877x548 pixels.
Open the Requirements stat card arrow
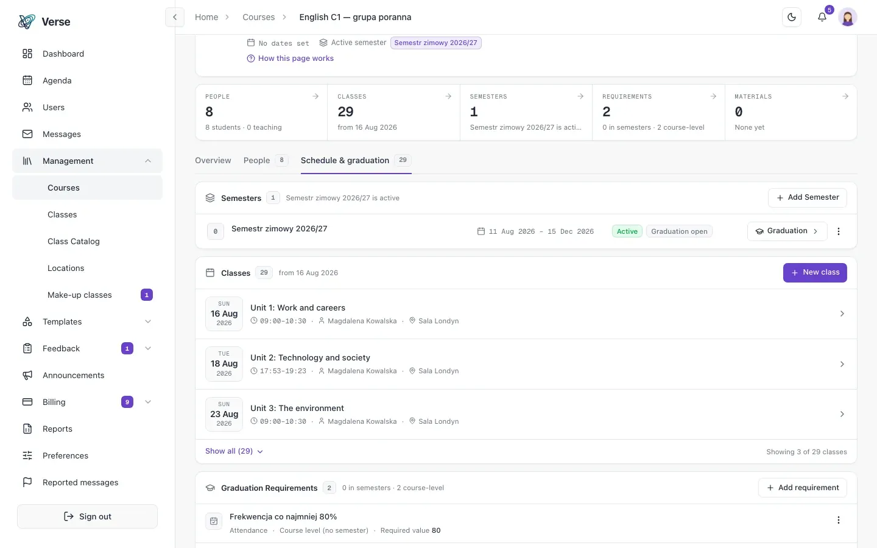[713, 96]
